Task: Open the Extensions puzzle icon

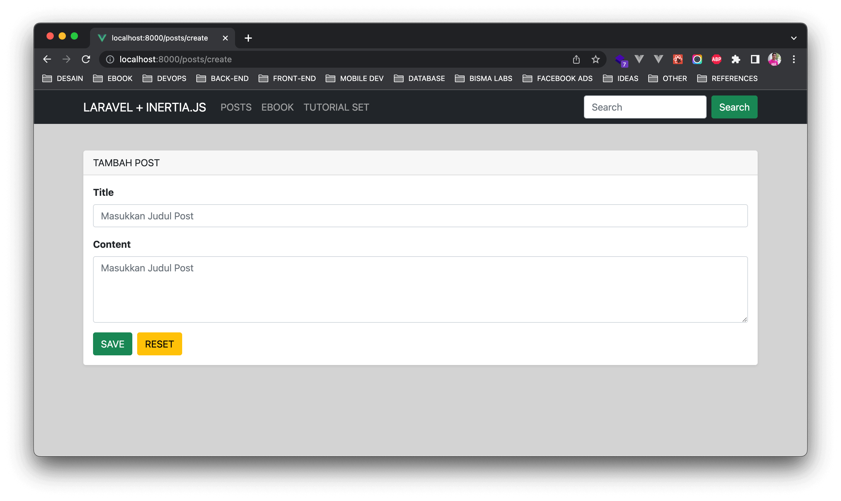Action: pos(736,60)
